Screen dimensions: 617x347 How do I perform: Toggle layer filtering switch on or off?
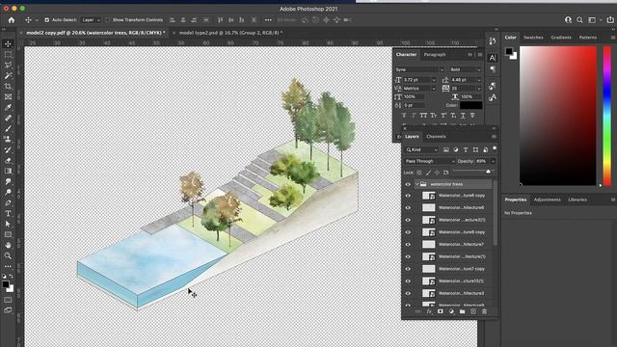coord(495,148)
